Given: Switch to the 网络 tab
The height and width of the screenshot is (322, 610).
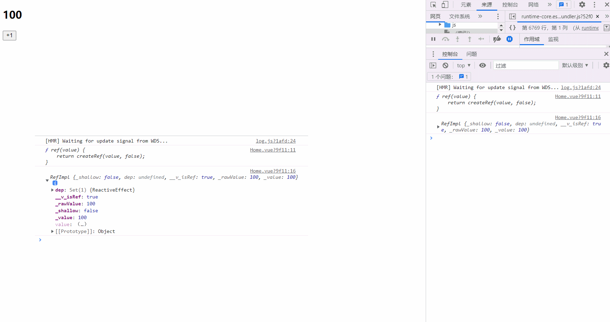Looking at the screenshot, I should (533, 5).
